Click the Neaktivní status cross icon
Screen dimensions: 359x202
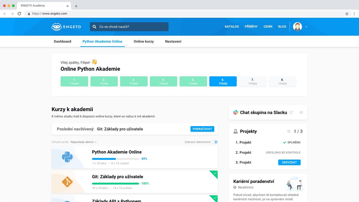coord(235,187)
